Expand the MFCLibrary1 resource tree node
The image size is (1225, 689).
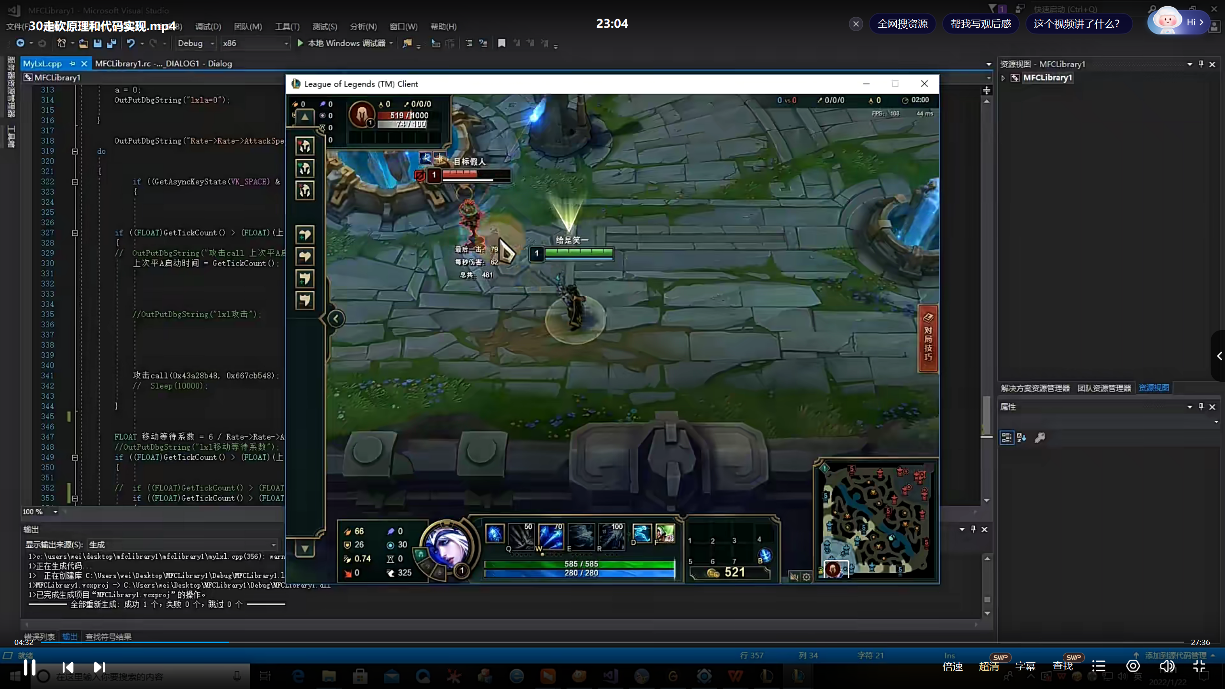1003,78
